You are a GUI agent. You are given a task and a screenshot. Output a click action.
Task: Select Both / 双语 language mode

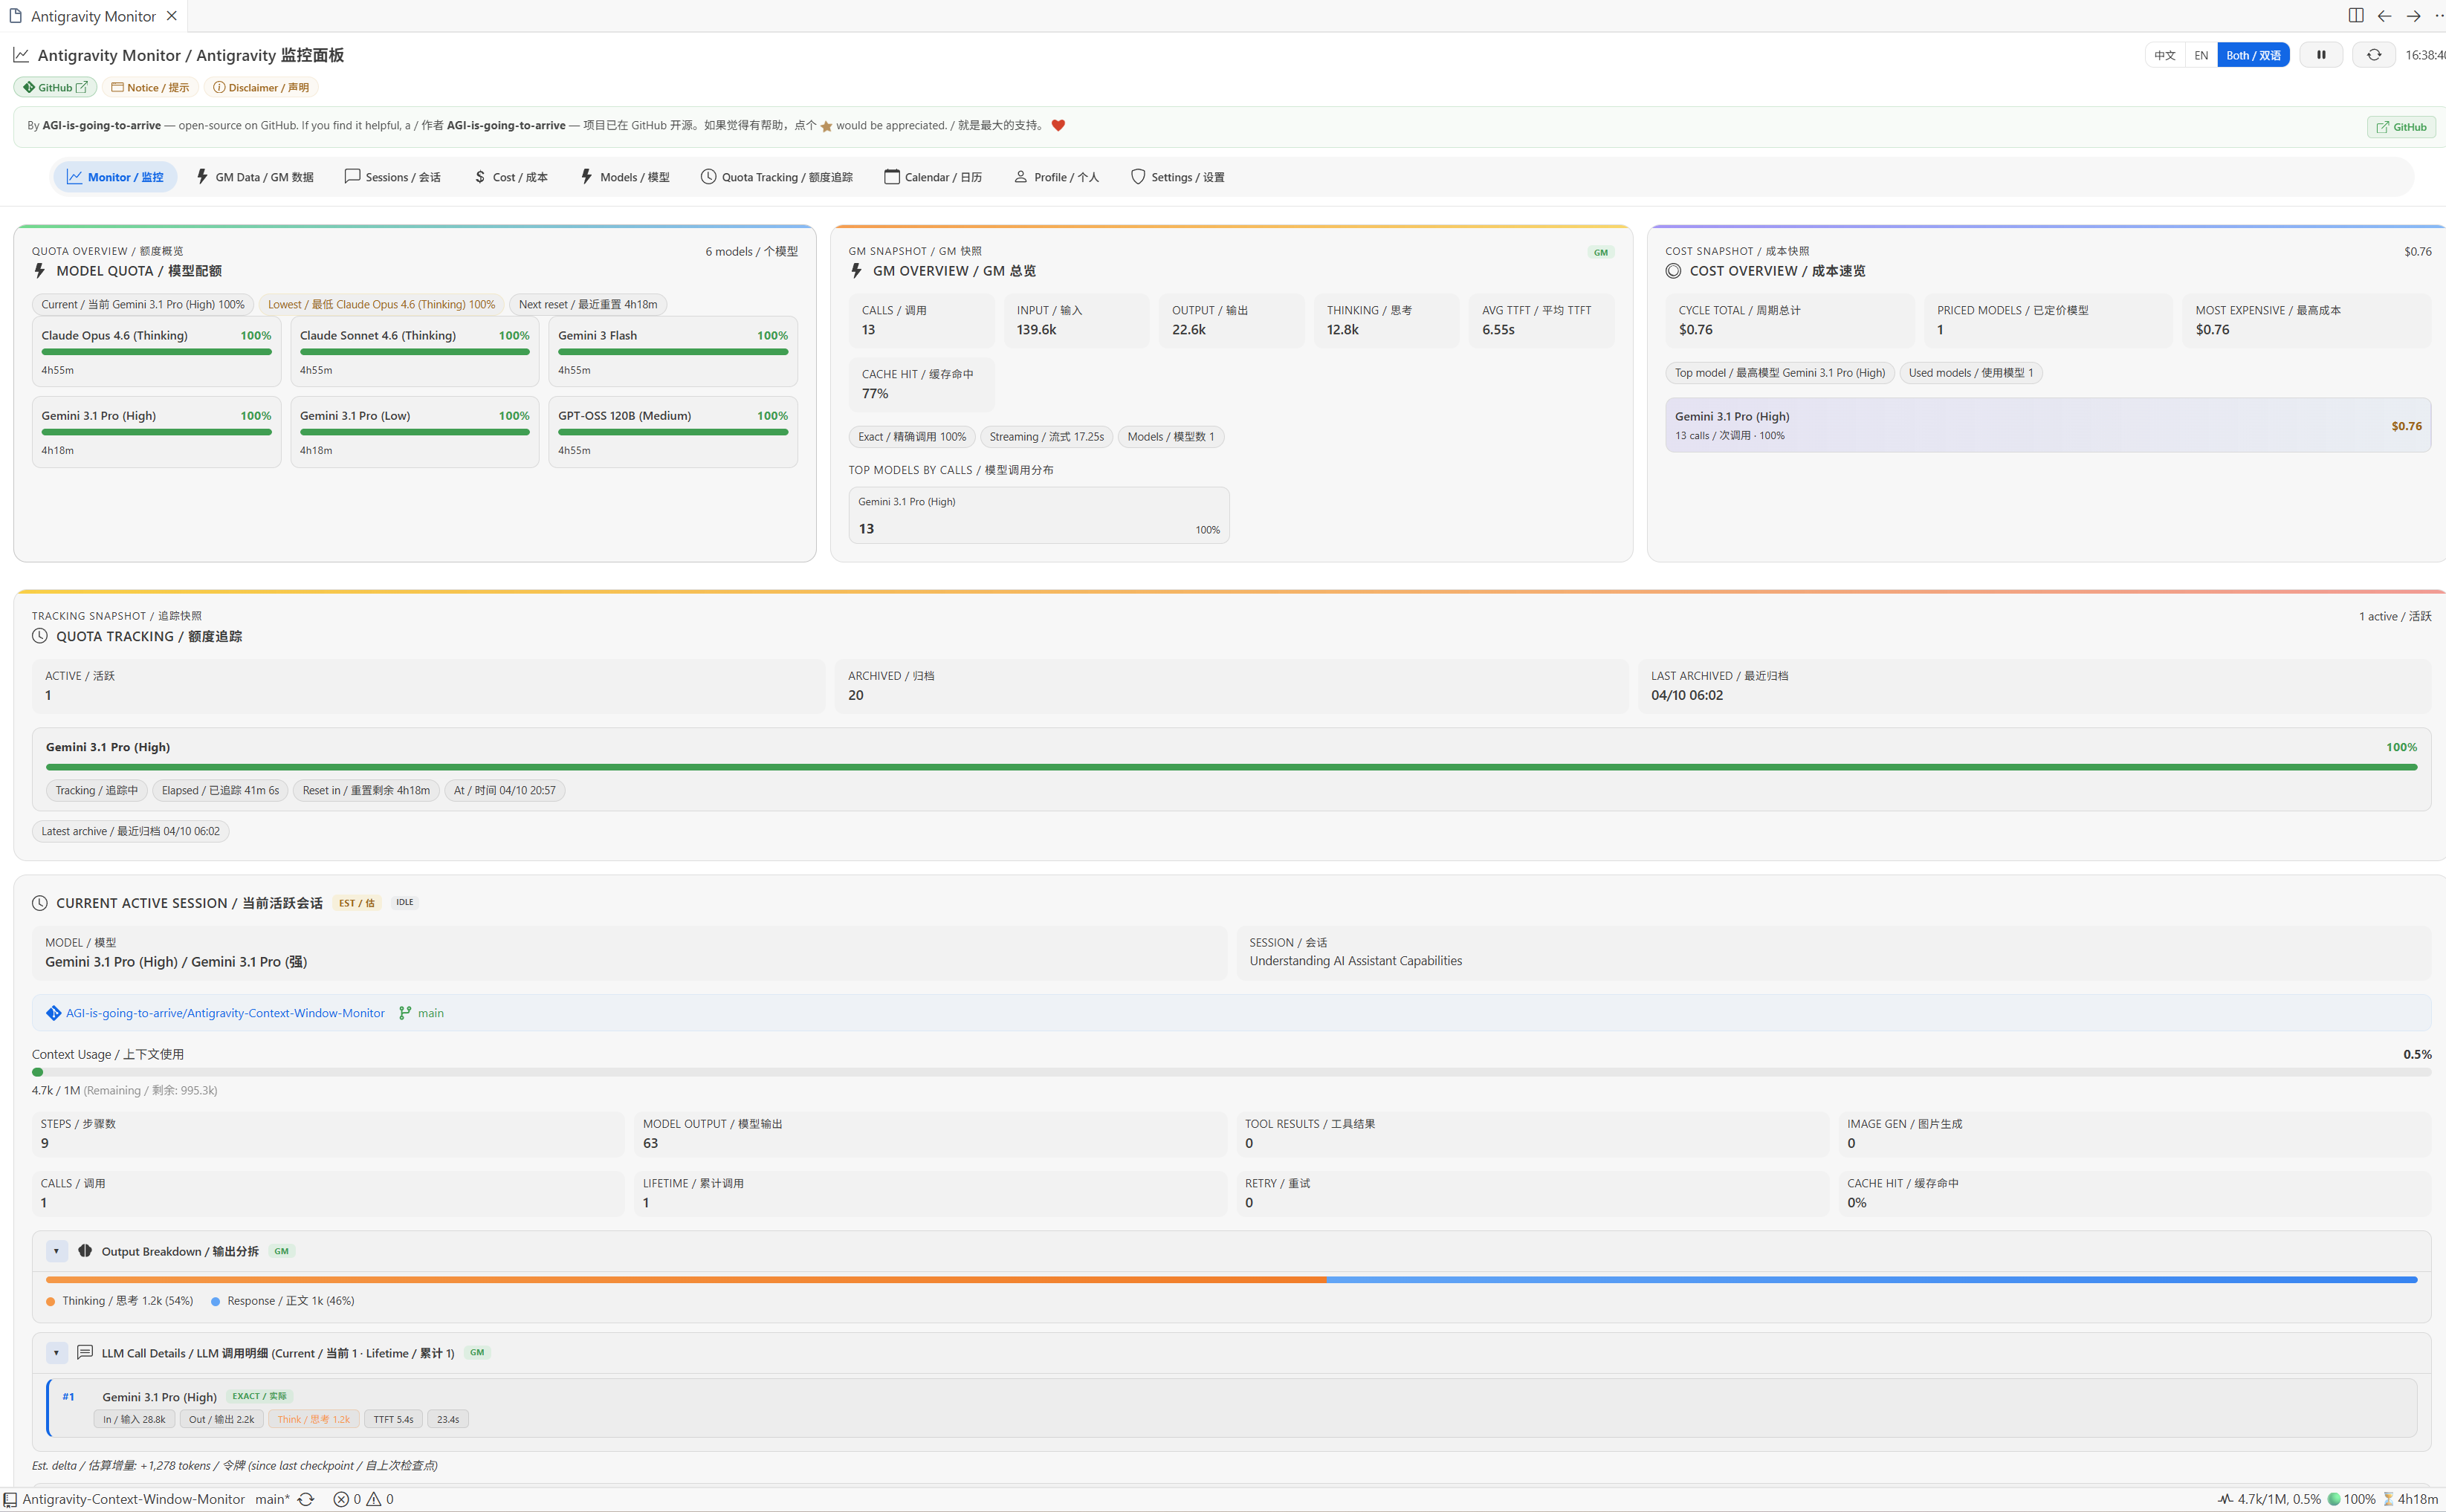pos(2253,55)
